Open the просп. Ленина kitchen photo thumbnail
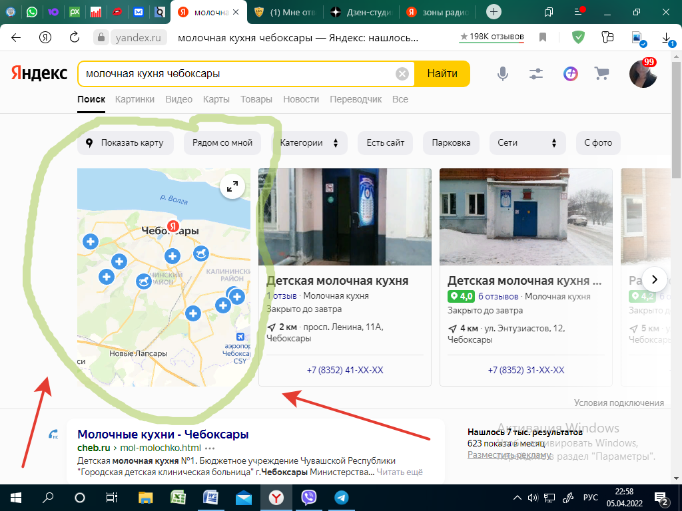The width and height of the screenshot is (682, 511). [345, 217]
